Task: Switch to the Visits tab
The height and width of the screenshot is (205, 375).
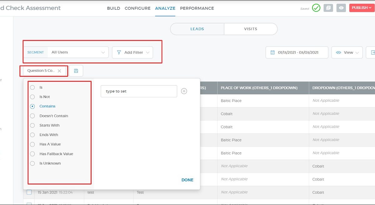Action: (x=250, y=29)
